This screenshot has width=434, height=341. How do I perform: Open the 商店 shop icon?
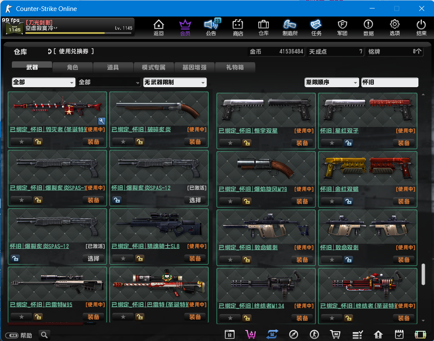tap(238, 27)
